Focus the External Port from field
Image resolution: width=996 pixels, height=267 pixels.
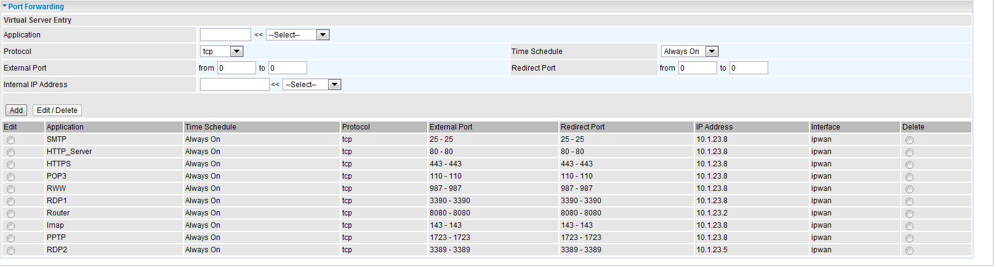pyautogui.click(x=236, y=68)
